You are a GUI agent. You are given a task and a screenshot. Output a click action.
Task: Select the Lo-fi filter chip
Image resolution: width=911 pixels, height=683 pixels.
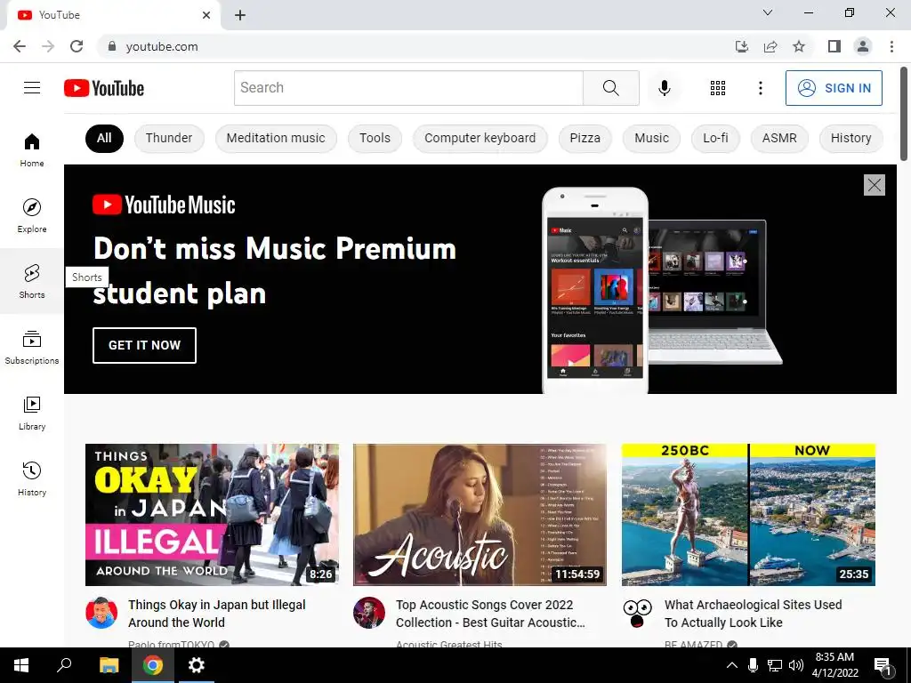tap(715, 138)
